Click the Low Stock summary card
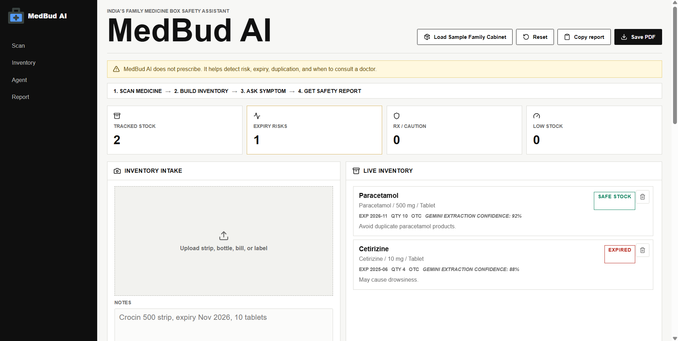This screenshot has width=678, height=341. [x=594, y=130]
